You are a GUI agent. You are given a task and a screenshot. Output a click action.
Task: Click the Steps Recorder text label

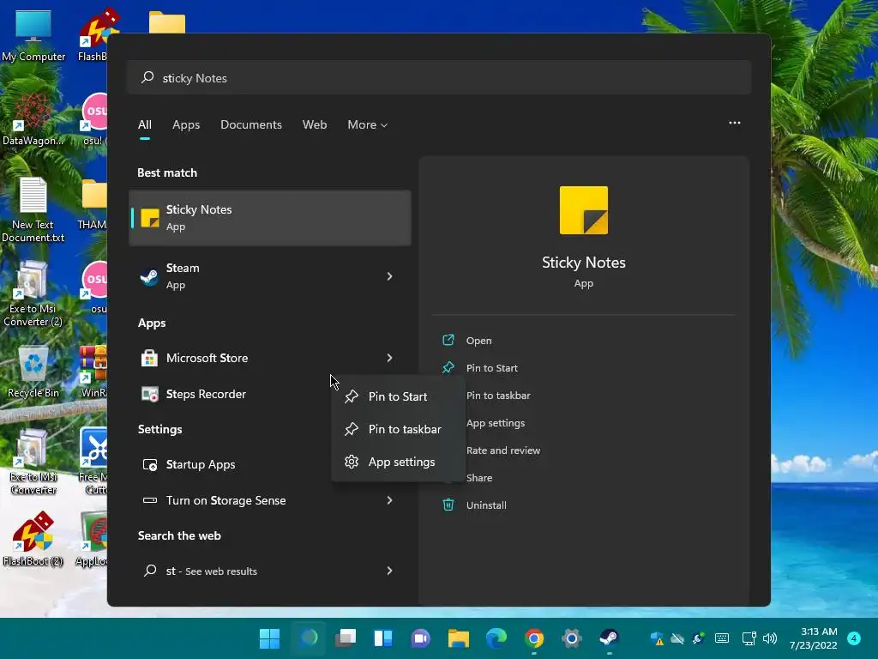click(206, 395)
